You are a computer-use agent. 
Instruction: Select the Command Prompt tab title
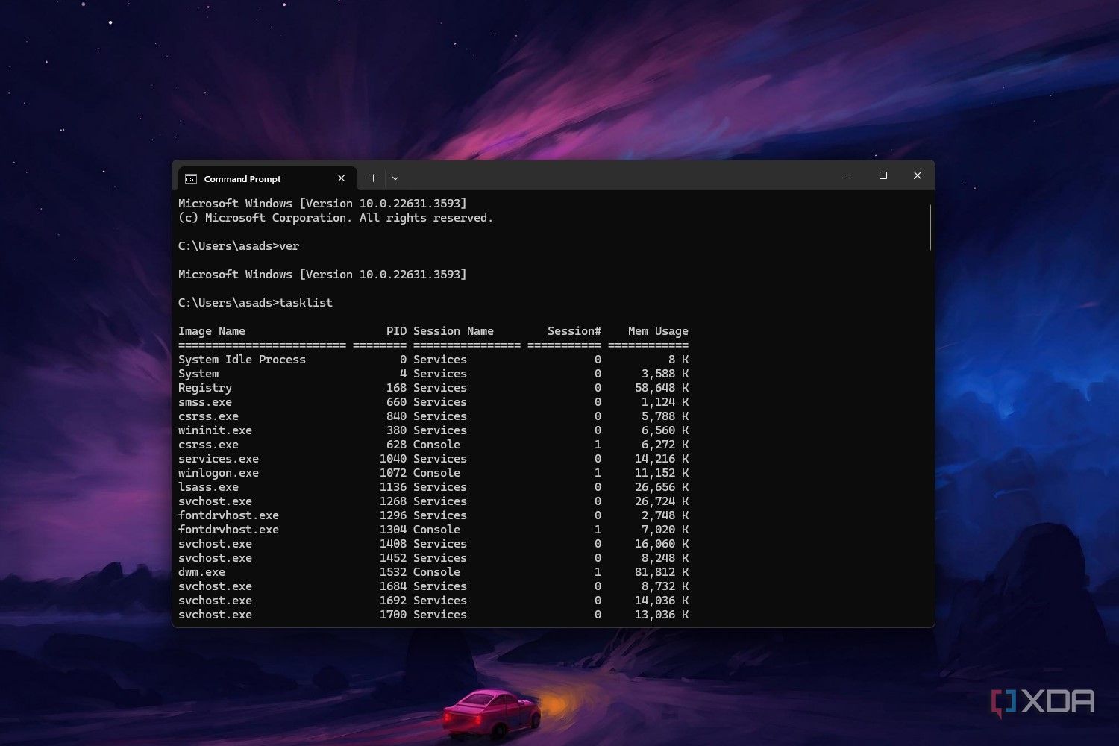(x=242, y=179)
